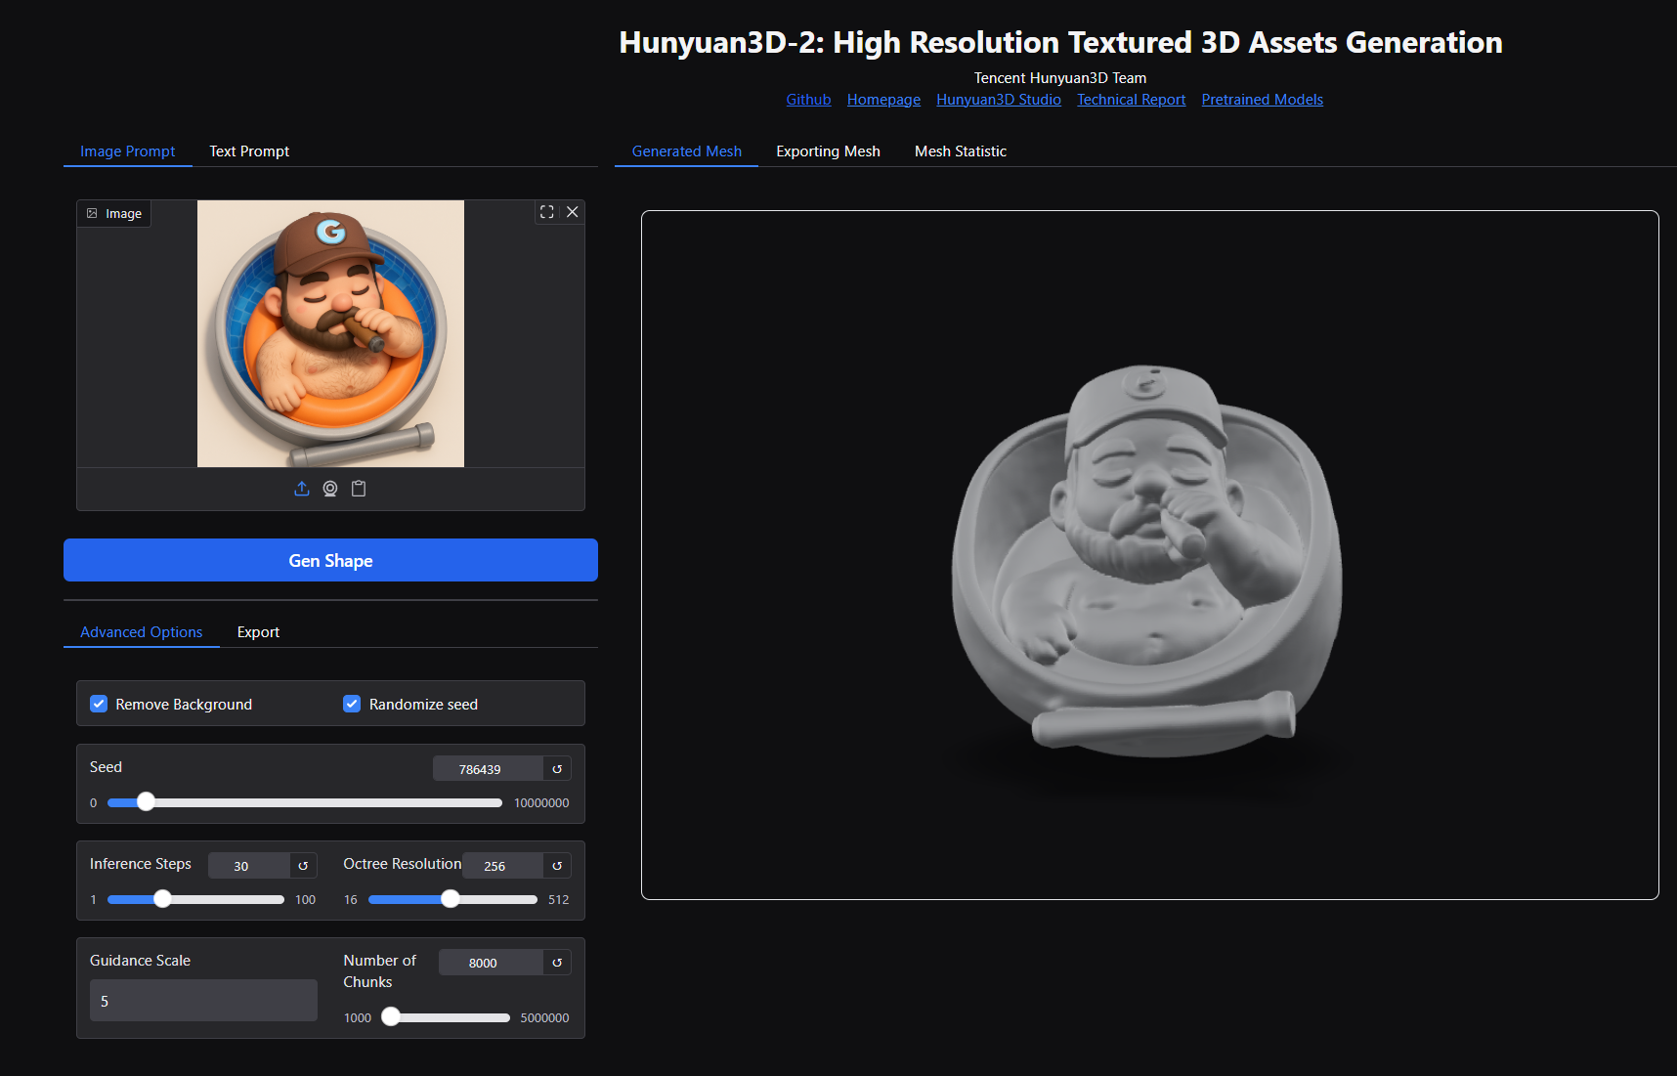Screen dimensions: 1677x1076
Task: Open the Homepage link
Action: (x=883, y=100)
